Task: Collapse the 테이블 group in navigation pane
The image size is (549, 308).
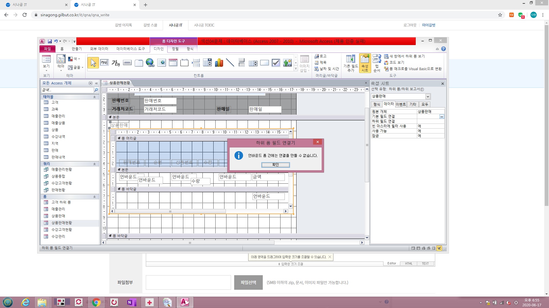Action: click(x=94, y=97)
